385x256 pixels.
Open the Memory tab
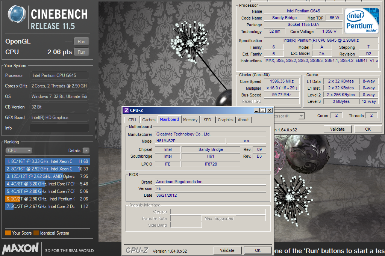pyautogui.click(x=190, y=120)
